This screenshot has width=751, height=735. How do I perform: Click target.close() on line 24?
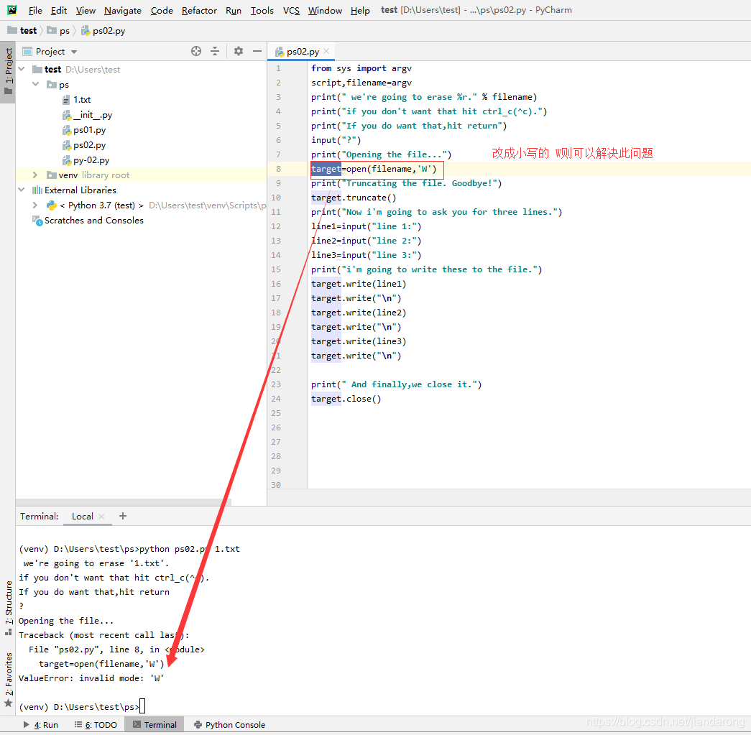pos(346,398)
